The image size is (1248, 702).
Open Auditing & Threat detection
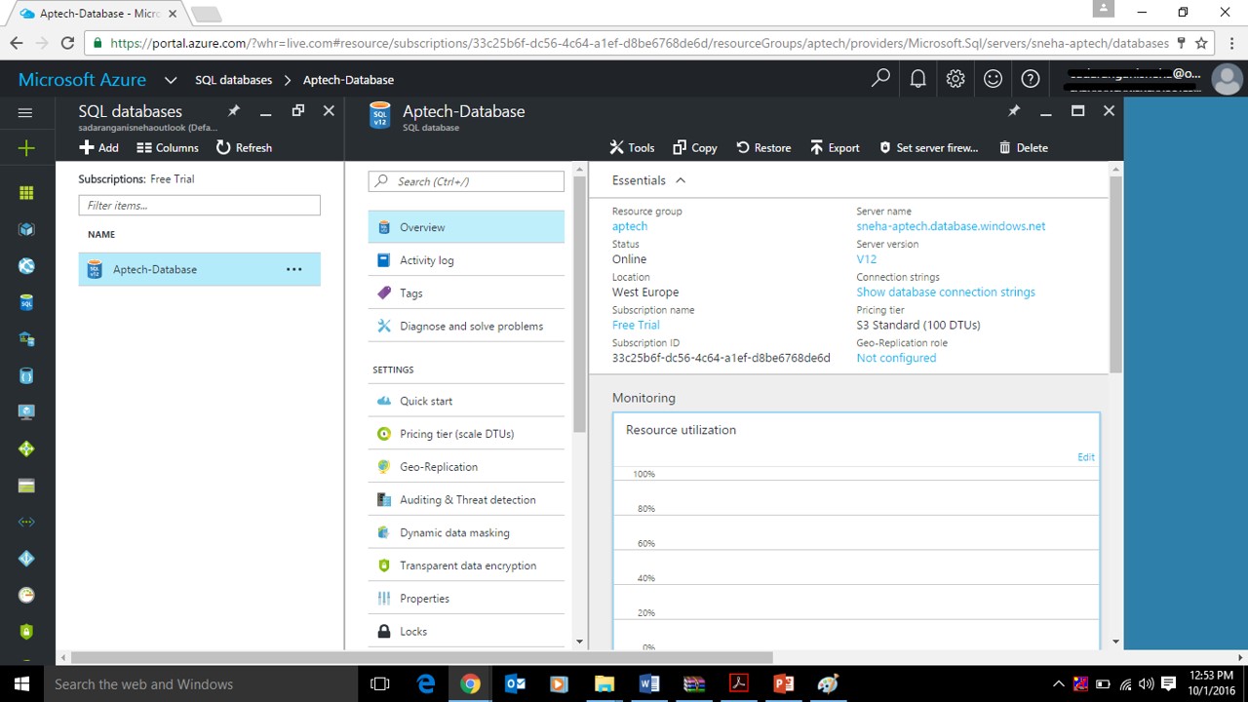pos(466,499)
